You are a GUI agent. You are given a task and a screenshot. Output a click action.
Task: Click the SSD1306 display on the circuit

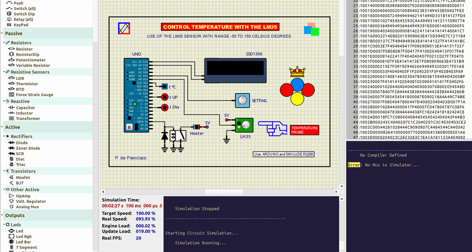click(227, 68)
